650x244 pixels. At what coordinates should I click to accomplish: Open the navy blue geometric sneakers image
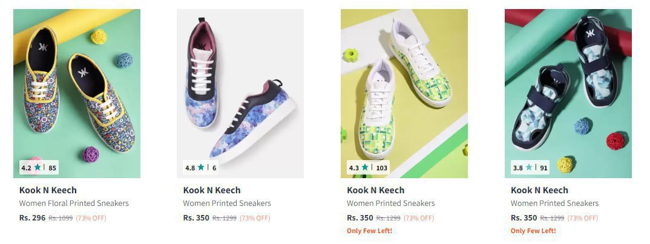pos(568,85)
